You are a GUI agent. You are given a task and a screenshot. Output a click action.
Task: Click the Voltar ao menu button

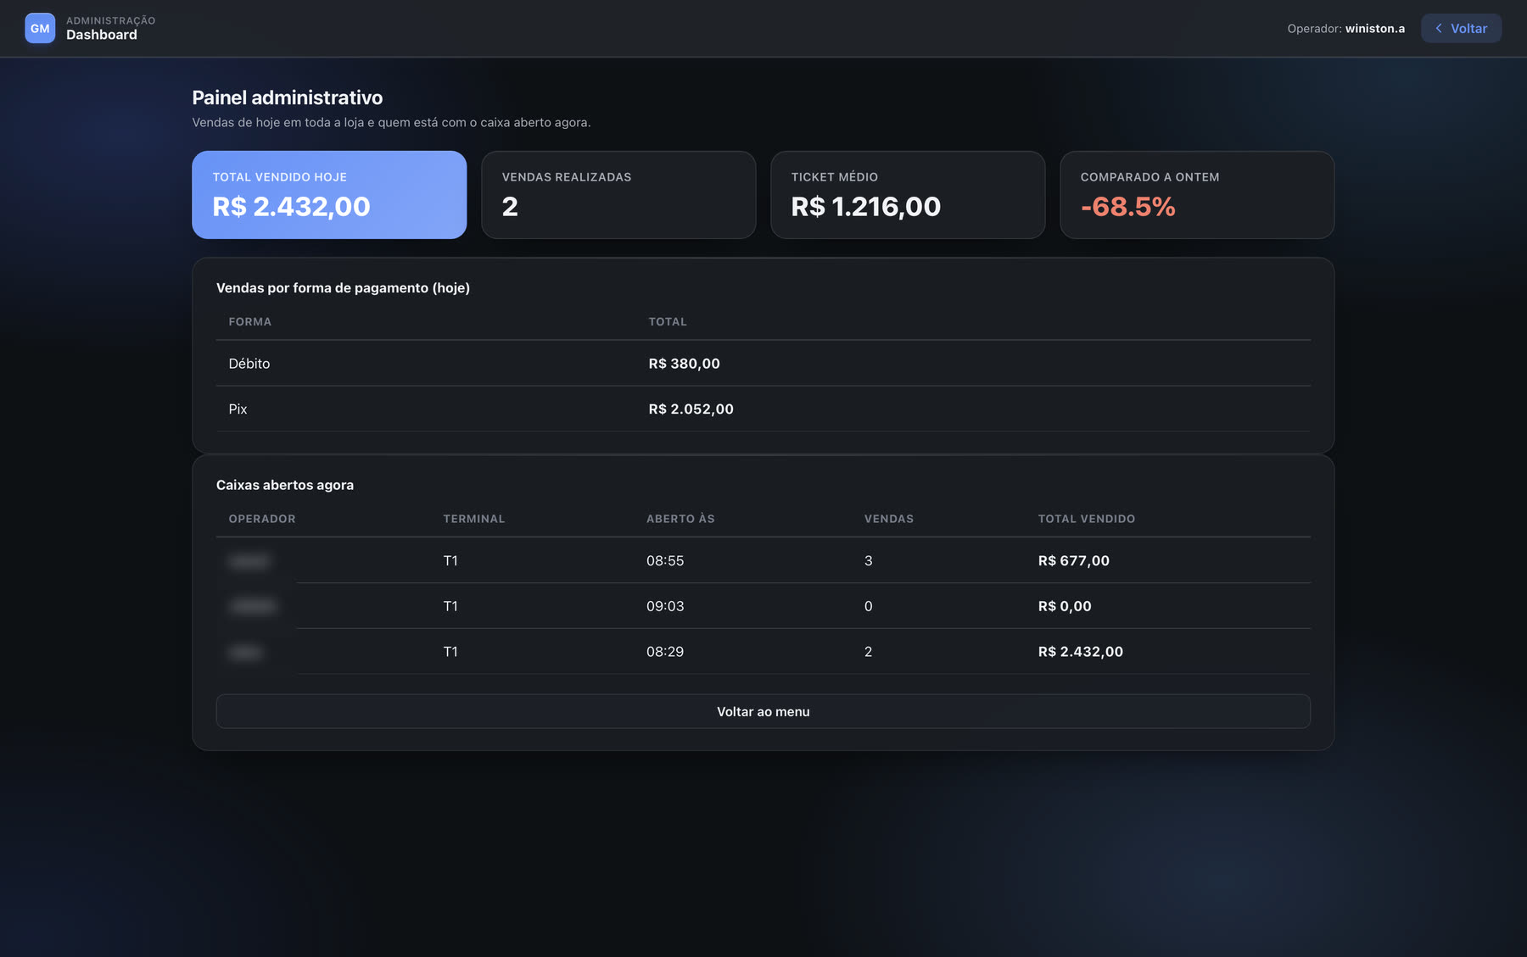click(x=763, y=711)
